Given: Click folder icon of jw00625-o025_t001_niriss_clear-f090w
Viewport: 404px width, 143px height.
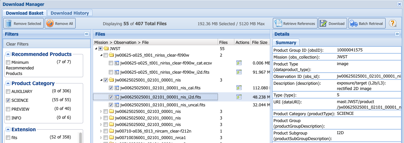Looking at the screenshot, I should pyautogui.click(x=111, y=55).
